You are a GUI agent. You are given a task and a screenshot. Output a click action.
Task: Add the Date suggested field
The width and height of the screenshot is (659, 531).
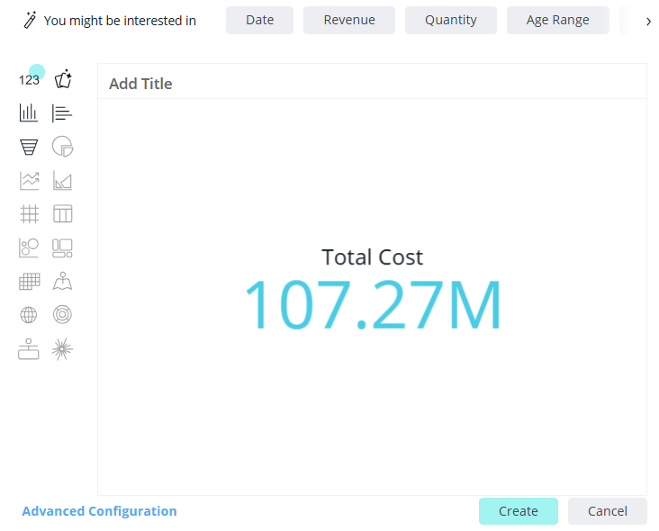(x=259, y=20)
